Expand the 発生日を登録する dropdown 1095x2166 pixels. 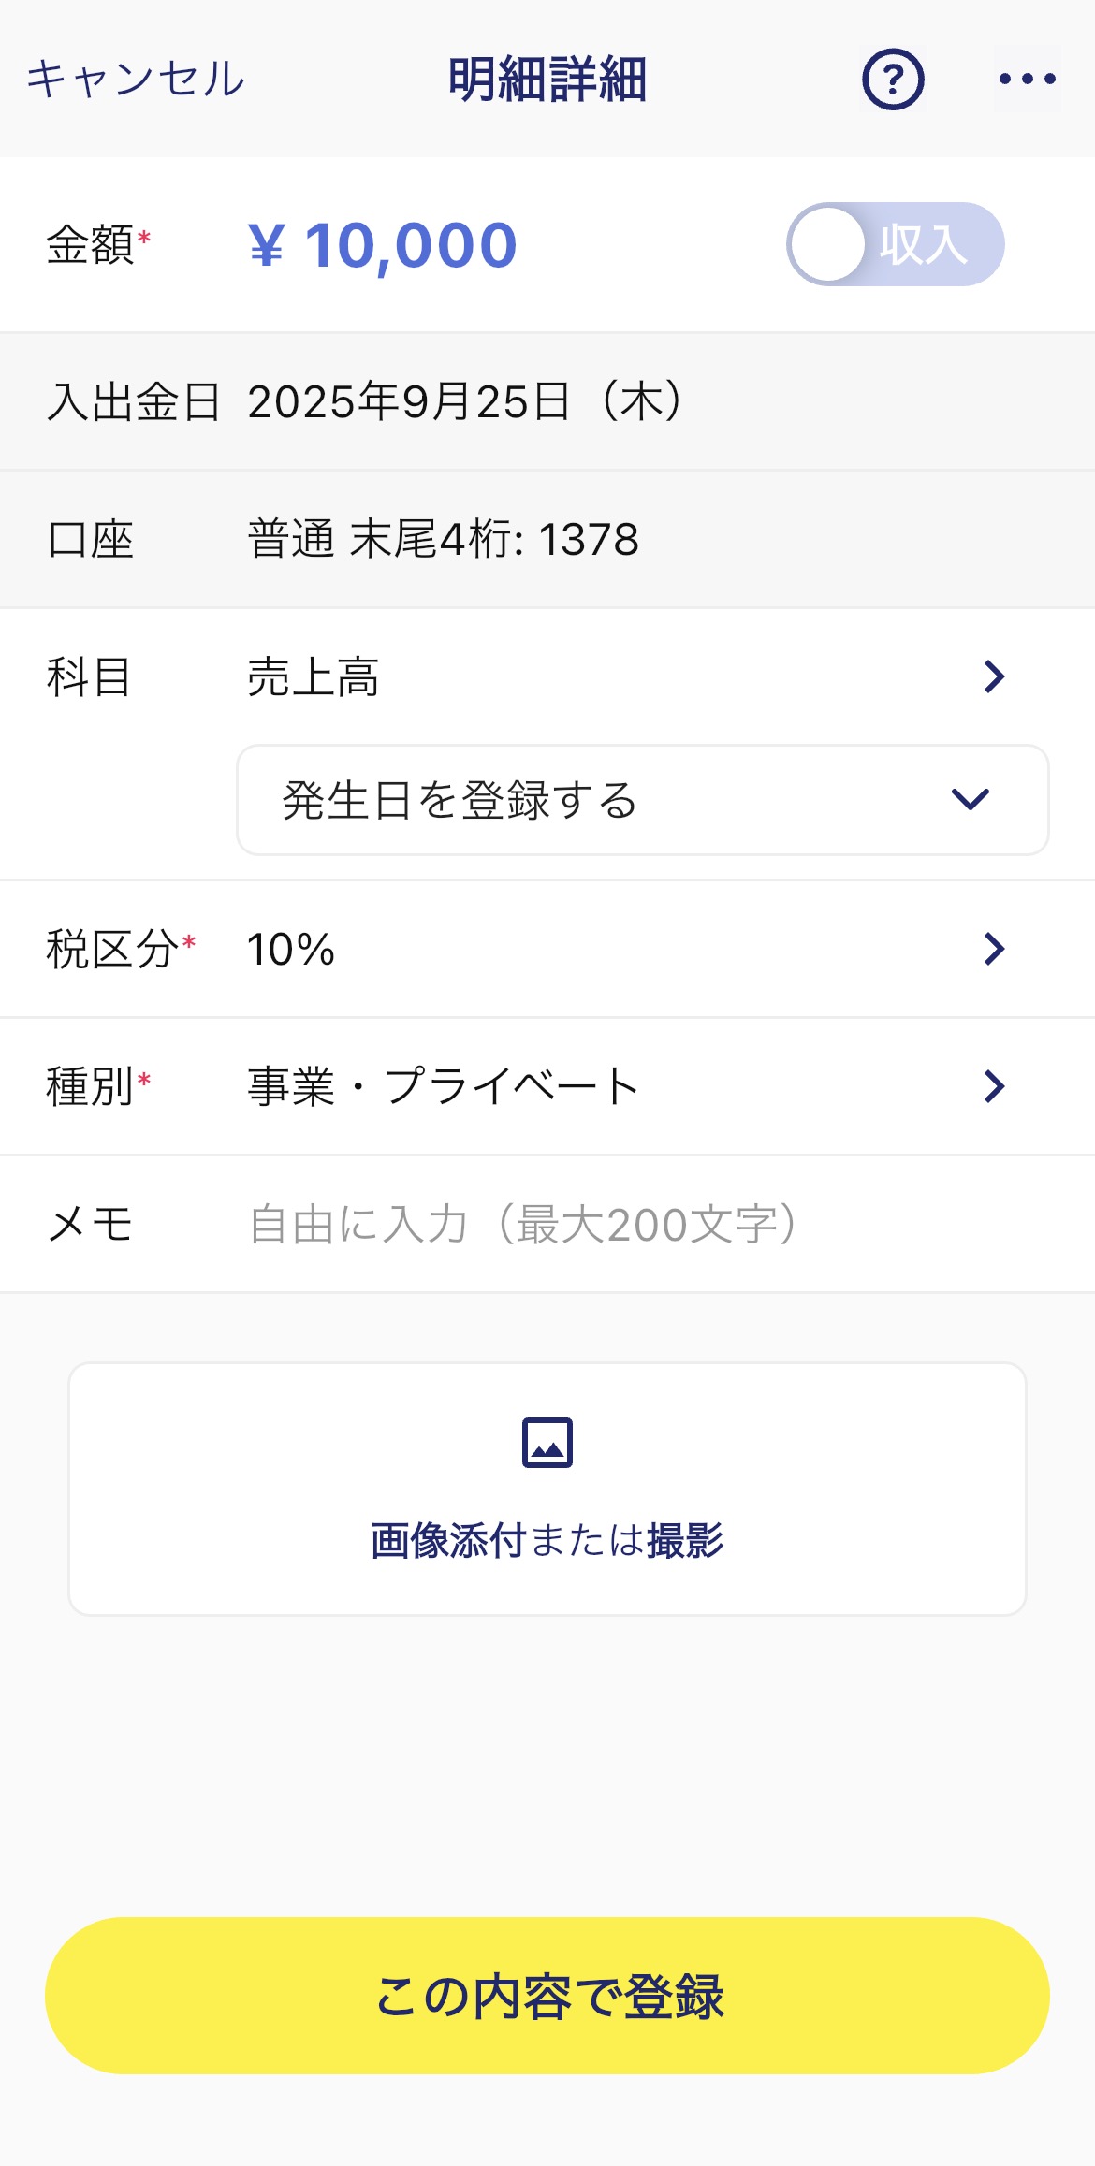point(642,800)
